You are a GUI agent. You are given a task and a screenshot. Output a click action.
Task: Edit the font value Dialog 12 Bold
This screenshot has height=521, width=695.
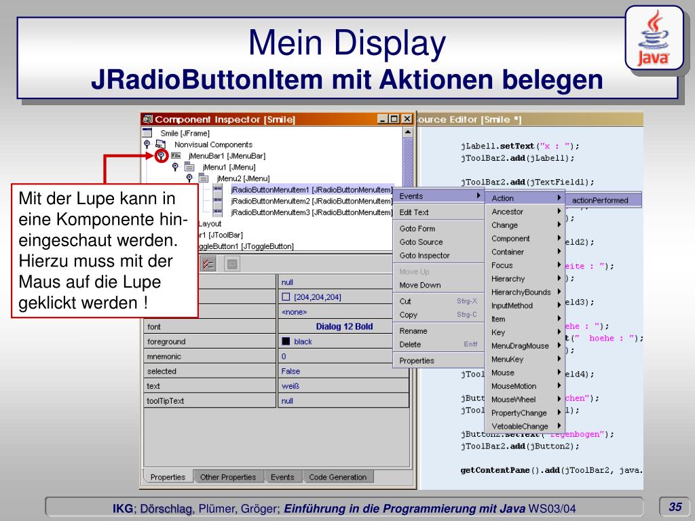click(x=344, y=326)
